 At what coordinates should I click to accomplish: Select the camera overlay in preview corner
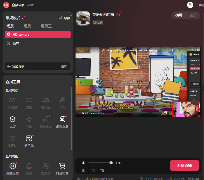coord(186,109)
